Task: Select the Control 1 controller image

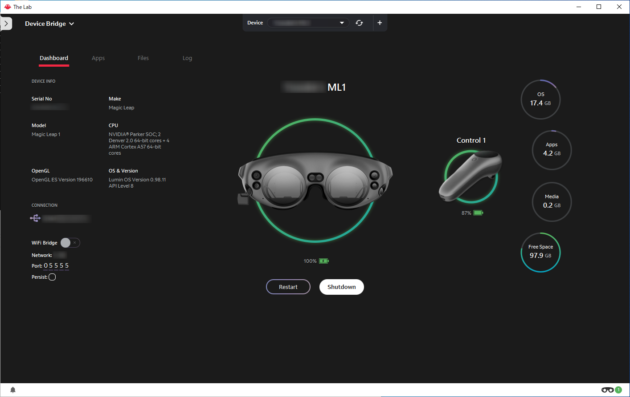Action: [x=470, y=176]
